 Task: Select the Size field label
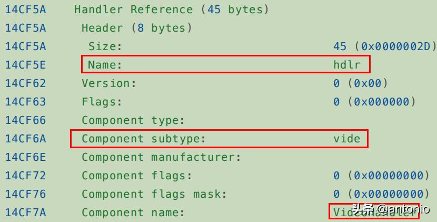click(x=105, y=46)
